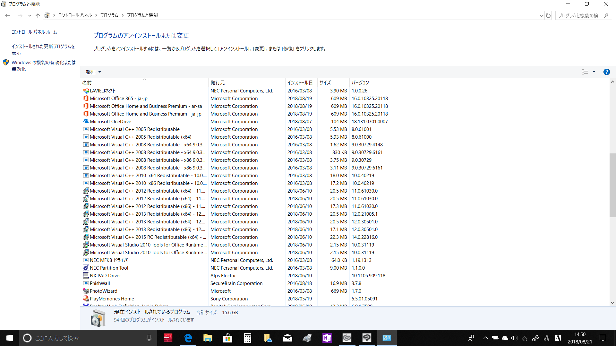Click the scrollbar down arrow
Screen dimensions: 616x346
612,303
